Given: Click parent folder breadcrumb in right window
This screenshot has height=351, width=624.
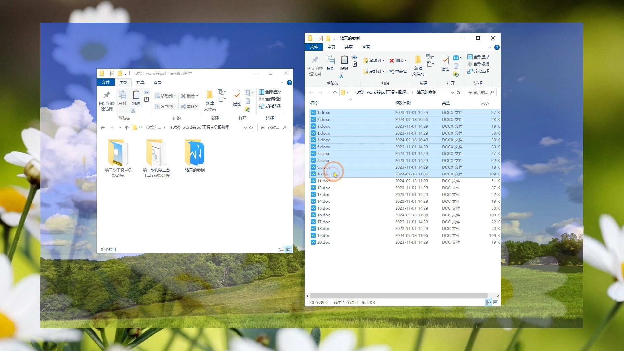Looking at the screenshot, I should (x=382, y=93).
